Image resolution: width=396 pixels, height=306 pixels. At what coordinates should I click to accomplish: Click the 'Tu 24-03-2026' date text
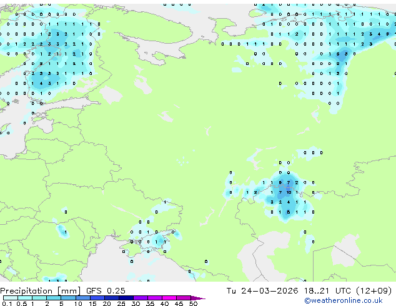click(262, 291)
